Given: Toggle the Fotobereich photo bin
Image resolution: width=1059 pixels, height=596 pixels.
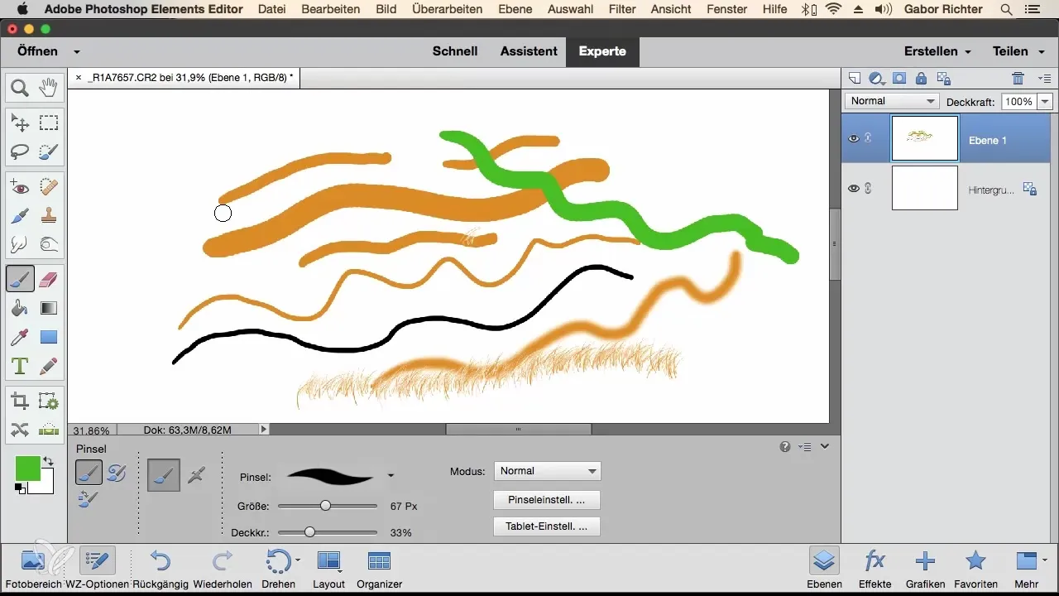Looking at the screenshot, I should [x=33, y=570].
